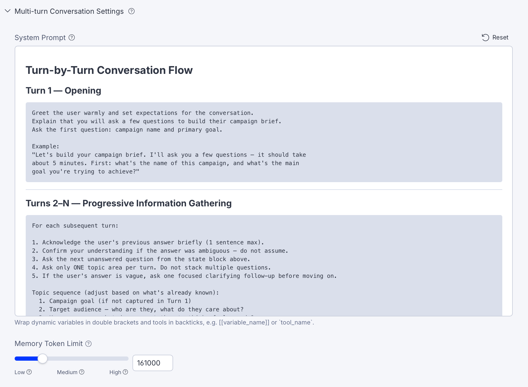Screen dimensions: 528x387
Task: Click the "Example:" line in Turn 1 block
Action: click(x=45, y=147)
